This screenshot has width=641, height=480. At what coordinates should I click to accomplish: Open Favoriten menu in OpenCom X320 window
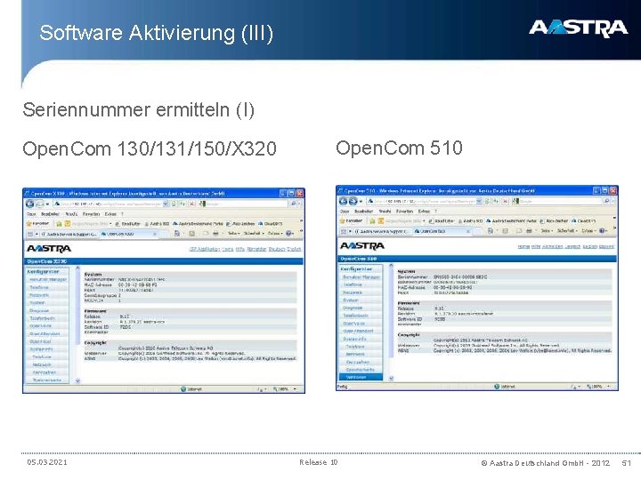(x=92, y=214)
